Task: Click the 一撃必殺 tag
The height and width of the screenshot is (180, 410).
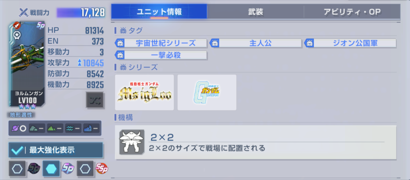Action: coord(161,55)
